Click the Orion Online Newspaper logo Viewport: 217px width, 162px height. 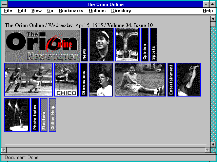coord(42,46)
